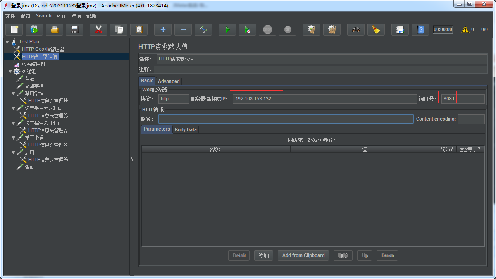Click the 协议 protocol field containing http
This screenshot has width=496, height=279.
pos(174,99)
